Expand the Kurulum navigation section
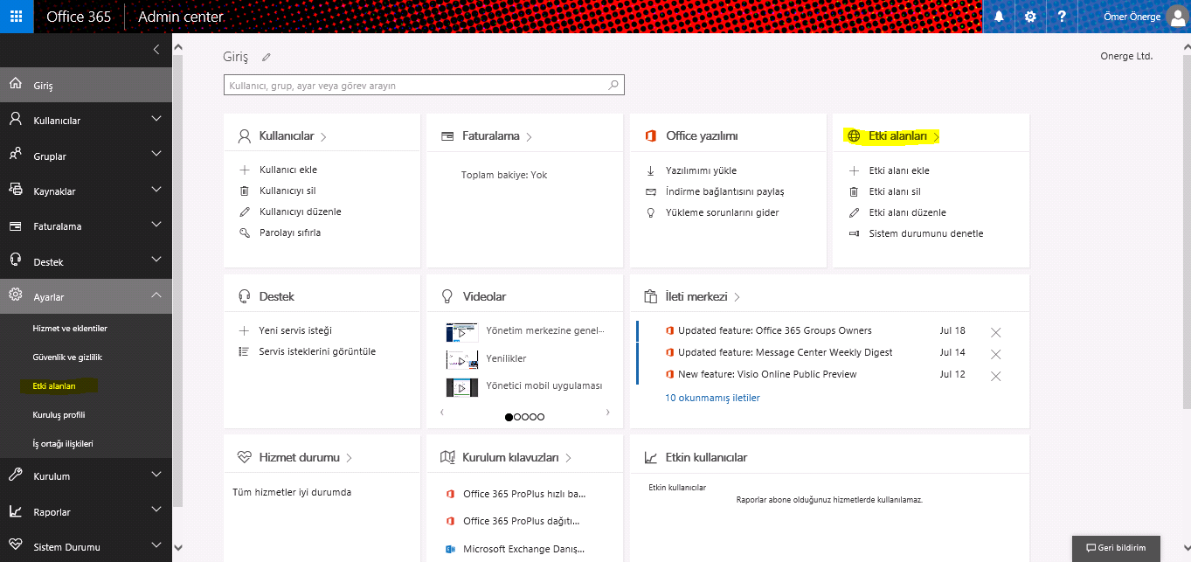The width and height of the screenshot is (1191, 562). pos(156,475)
